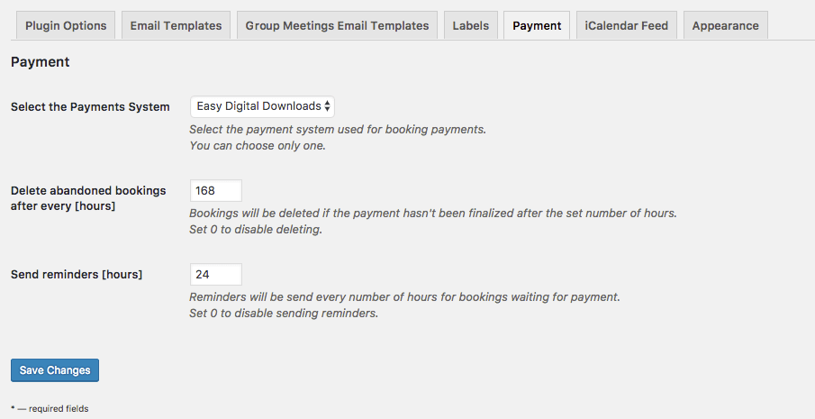Click the 'Select the Payments System' label
Image resolution: width=815 pixels, height=419 pixels.
(90, 107)
